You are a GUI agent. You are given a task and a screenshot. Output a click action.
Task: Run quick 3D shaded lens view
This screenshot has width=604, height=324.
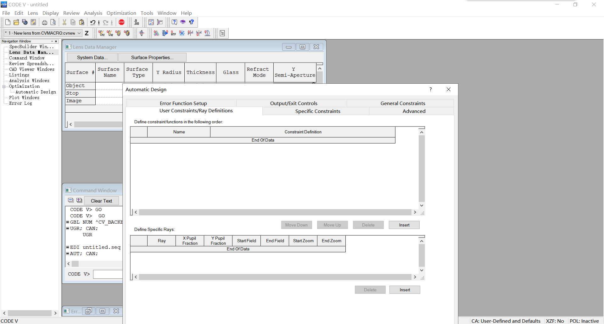[127, 33]
